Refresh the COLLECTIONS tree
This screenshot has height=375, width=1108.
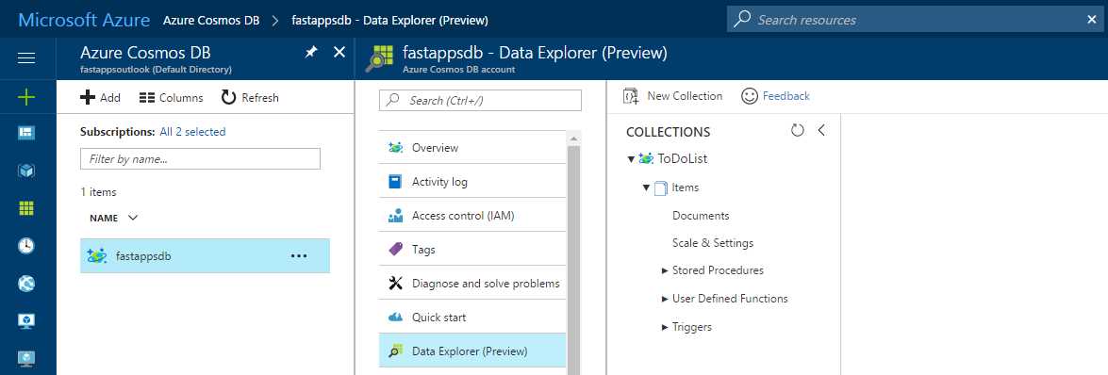[798, 131]
